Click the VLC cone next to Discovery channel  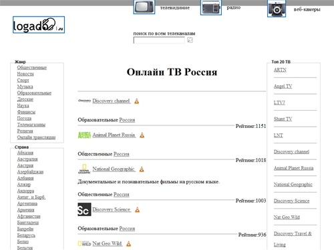pyautogui.click(x=136, y=101)
